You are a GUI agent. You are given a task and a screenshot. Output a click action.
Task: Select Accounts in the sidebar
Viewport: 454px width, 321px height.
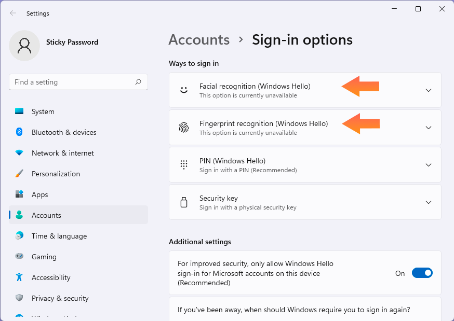click(78, 215)
